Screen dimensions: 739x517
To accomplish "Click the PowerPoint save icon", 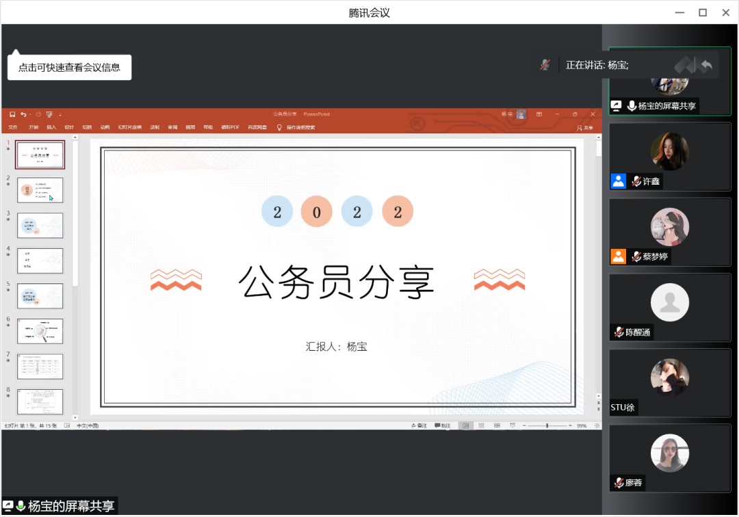I will [x=12, y=114].
